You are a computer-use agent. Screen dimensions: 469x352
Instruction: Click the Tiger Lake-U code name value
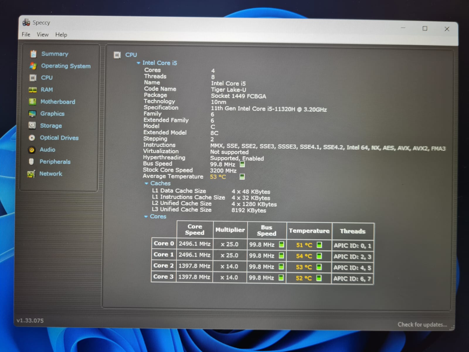click(228, 90)
